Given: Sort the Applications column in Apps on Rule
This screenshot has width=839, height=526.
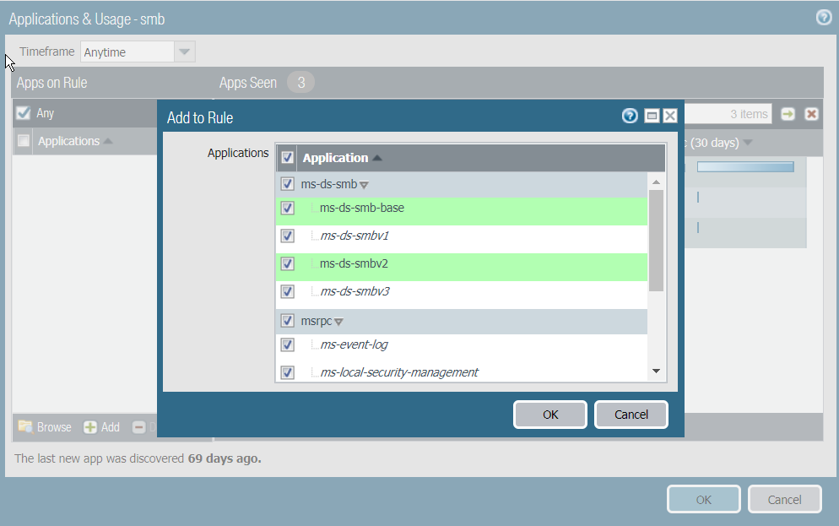Looking at the screenshot, I should (x=69, y=141).
